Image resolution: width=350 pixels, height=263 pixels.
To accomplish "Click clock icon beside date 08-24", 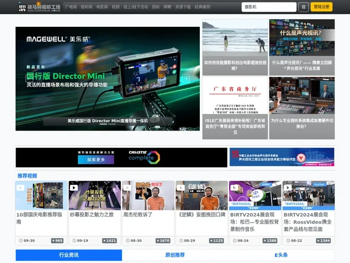I will (x=235, y=241).
